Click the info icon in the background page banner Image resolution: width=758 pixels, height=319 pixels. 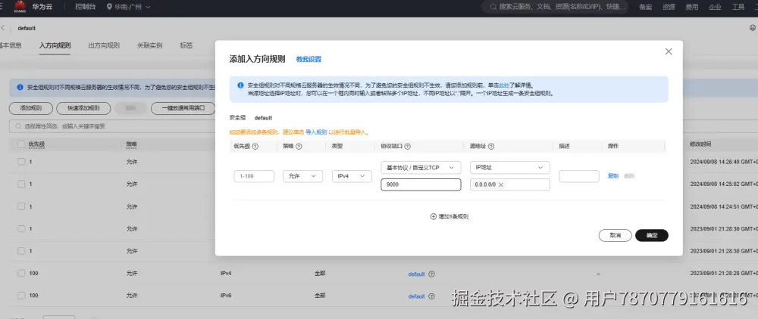point(20,88)
